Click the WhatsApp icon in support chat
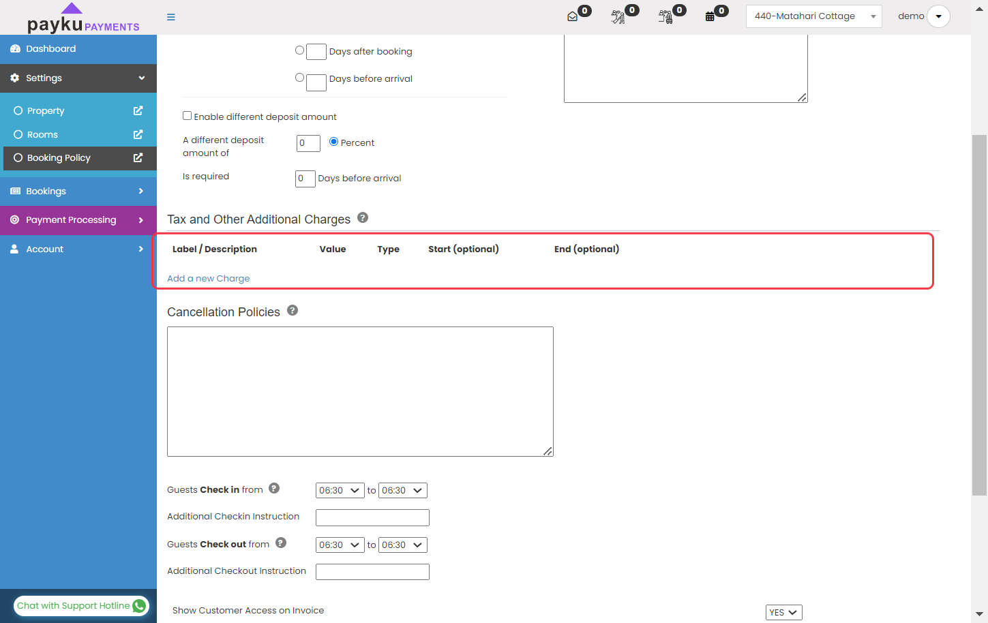 139,606
